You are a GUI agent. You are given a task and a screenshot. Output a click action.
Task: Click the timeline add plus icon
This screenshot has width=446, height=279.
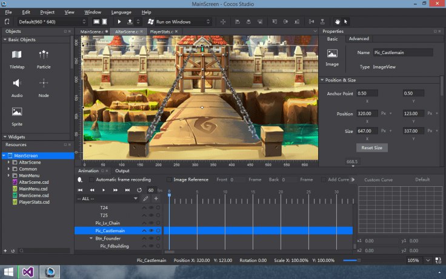(156, 198)
